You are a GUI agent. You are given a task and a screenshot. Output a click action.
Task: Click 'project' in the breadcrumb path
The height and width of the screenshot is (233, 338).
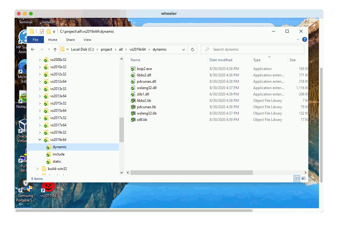tap(106, 49)
